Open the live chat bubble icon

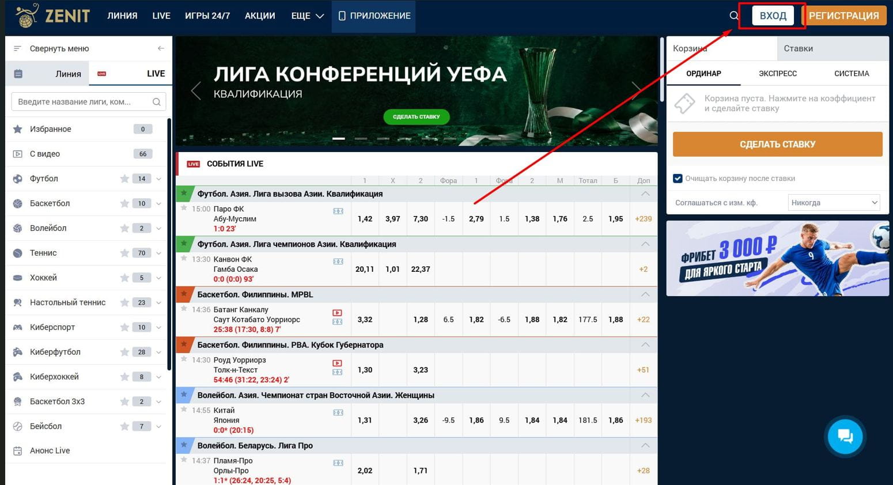coord(845,436)
